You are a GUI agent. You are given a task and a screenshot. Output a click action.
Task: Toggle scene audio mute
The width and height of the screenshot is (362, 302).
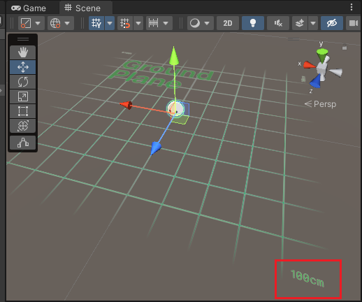tap(278, 23)
